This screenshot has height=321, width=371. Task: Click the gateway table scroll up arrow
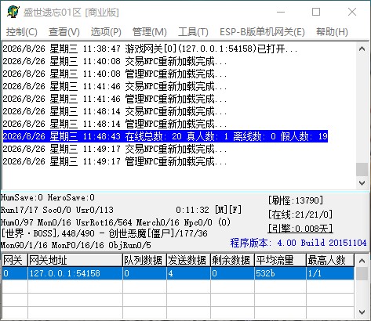(362, 261)
